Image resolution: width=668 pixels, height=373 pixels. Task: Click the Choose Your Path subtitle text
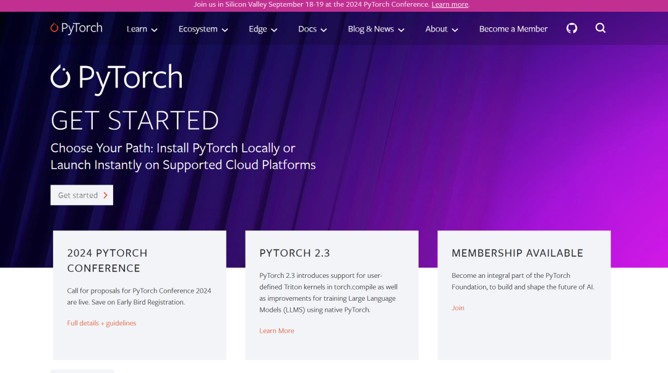click(183, 156)
